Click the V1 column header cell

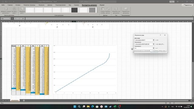(23, 46)
